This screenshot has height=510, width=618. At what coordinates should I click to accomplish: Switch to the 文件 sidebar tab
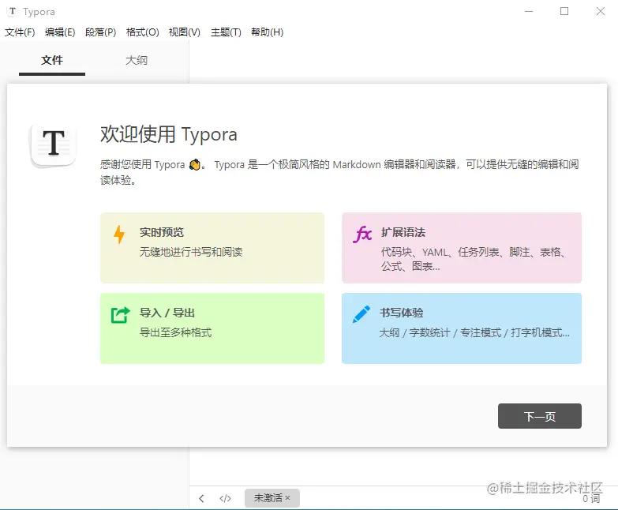click(x=52, y=60)
